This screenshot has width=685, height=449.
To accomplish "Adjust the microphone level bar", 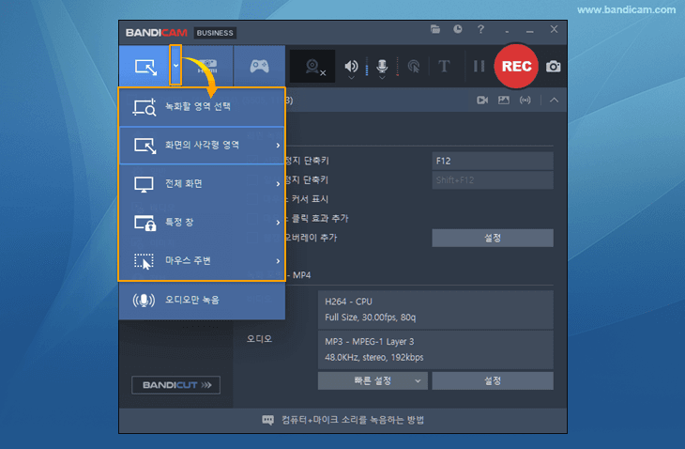I will click(397, 67).
